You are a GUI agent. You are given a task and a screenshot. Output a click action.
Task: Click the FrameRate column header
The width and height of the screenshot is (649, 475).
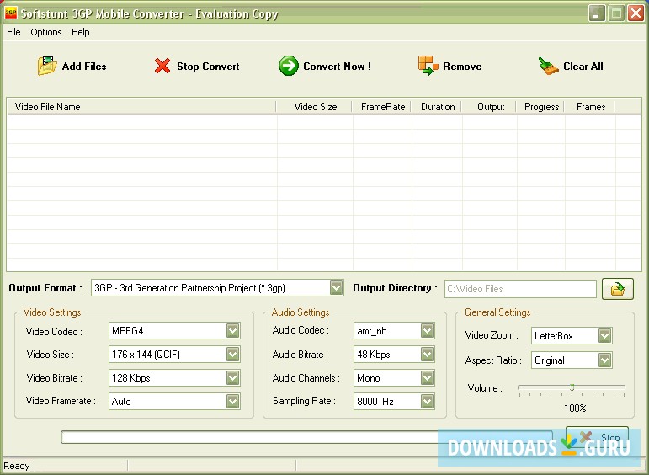[381, 107]
